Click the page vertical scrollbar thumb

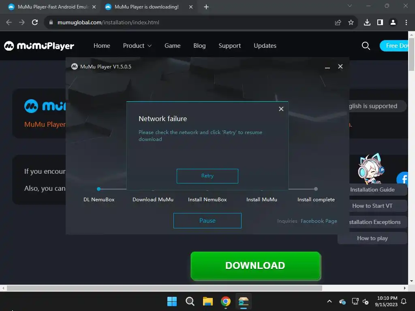[412, 54]
